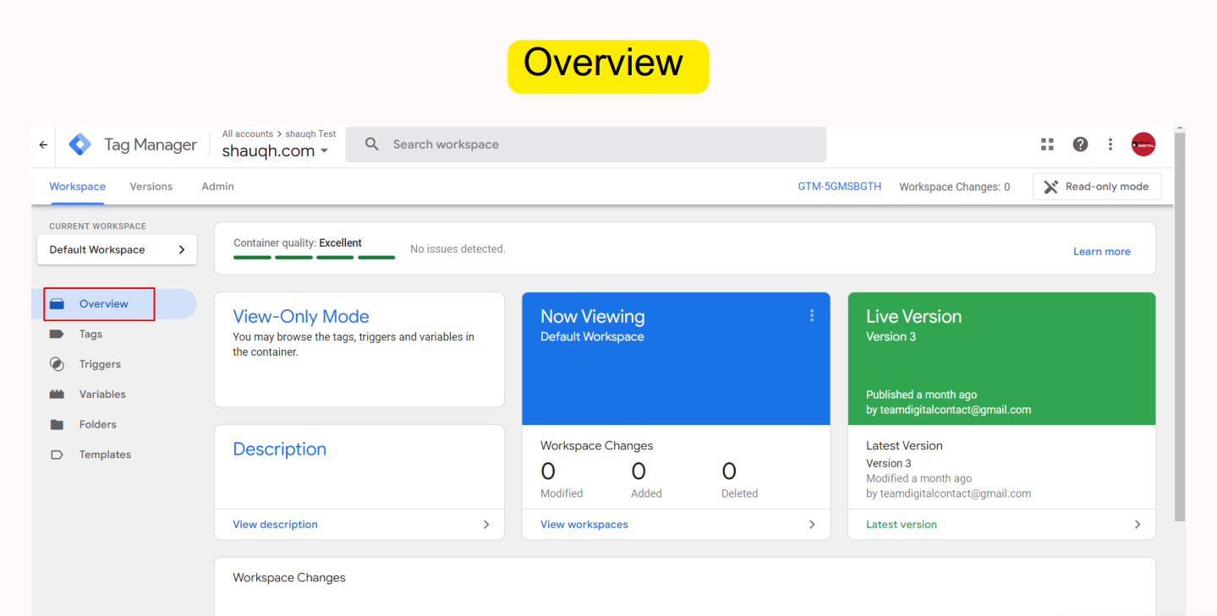The image size is (1217, 616).
Task: Open the Google apps grid icon
Action: coord(1047,144)
